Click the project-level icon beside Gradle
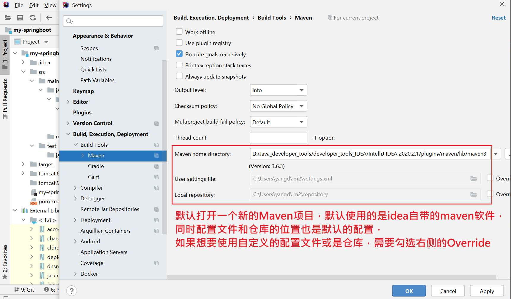This screenshot has height=299, width=511. pos(156,167)
